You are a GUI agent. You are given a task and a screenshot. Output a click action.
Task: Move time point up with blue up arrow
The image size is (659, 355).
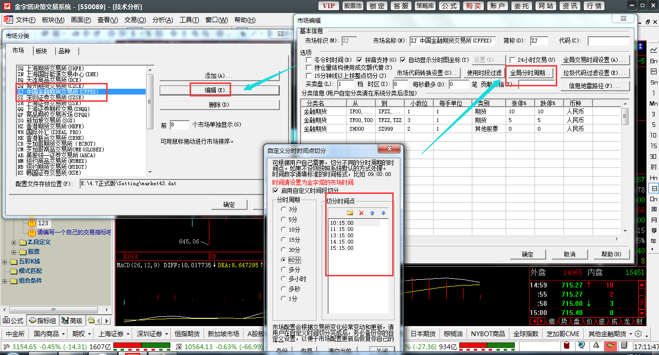coord(372,213)
